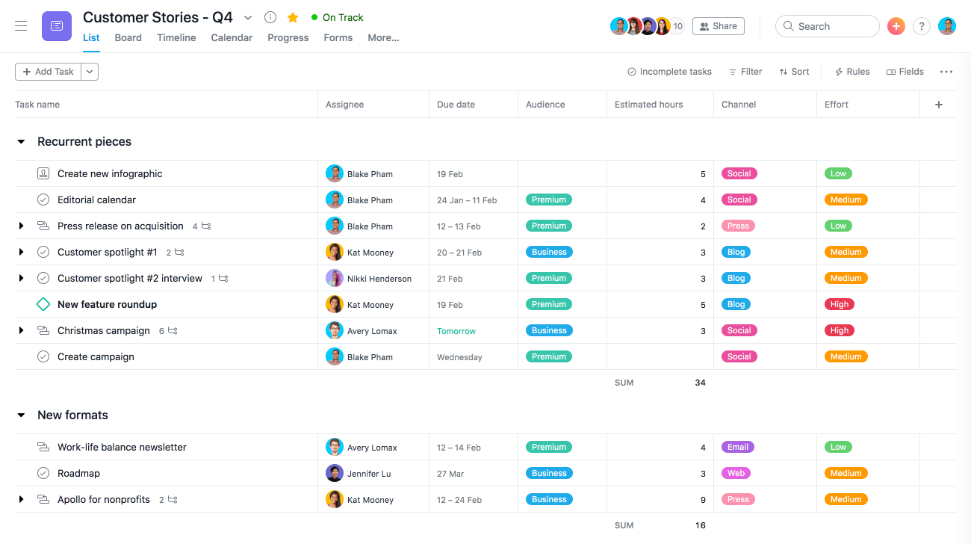Click inside the Search field

pyautogui.click(x=827, y=25)
